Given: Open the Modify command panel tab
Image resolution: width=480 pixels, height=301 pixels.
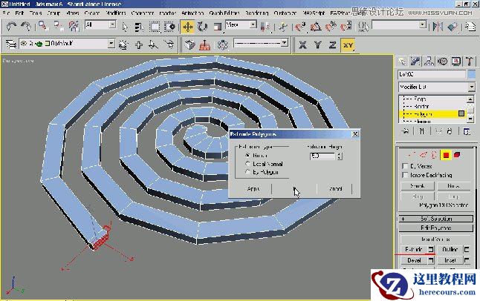Looking at the screenshot, I should (415, 62).
